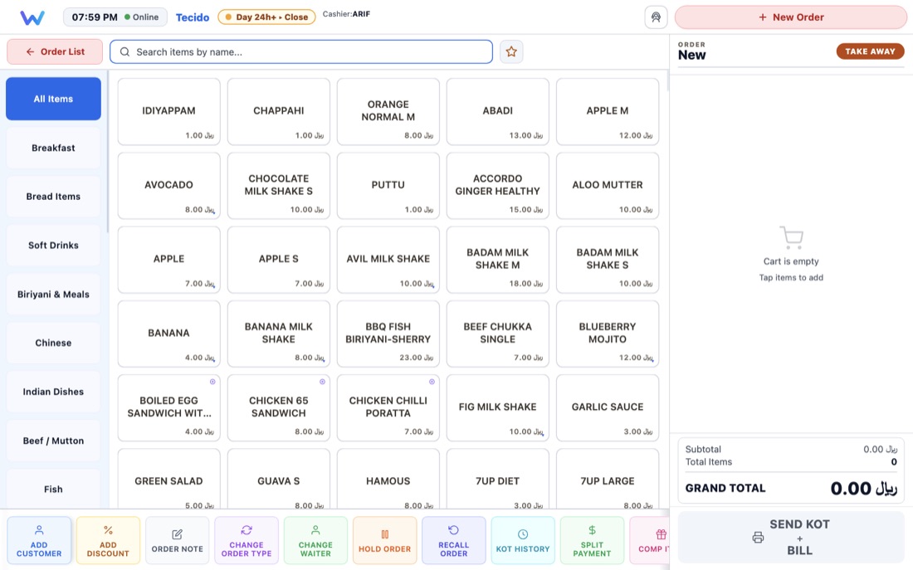This screenshot has width=913, height=570.
Task: Add CHAPPAHI item to cart
Action: pyautogui.click(x=278, y=112)
